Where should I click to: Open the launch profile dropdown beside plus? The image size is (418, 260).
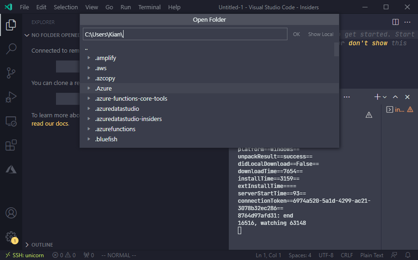click(385, 97)
